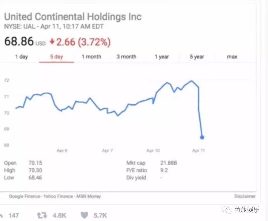Open the 3 month chart view
Screen dimensions: 268x221
pos(126,57)
